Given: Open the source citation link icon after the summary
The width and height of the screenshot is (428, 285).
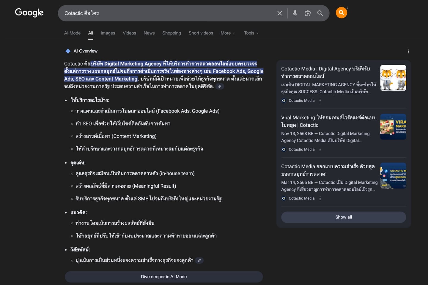Looking at the screenshot, I should click(x=220, y=86).
